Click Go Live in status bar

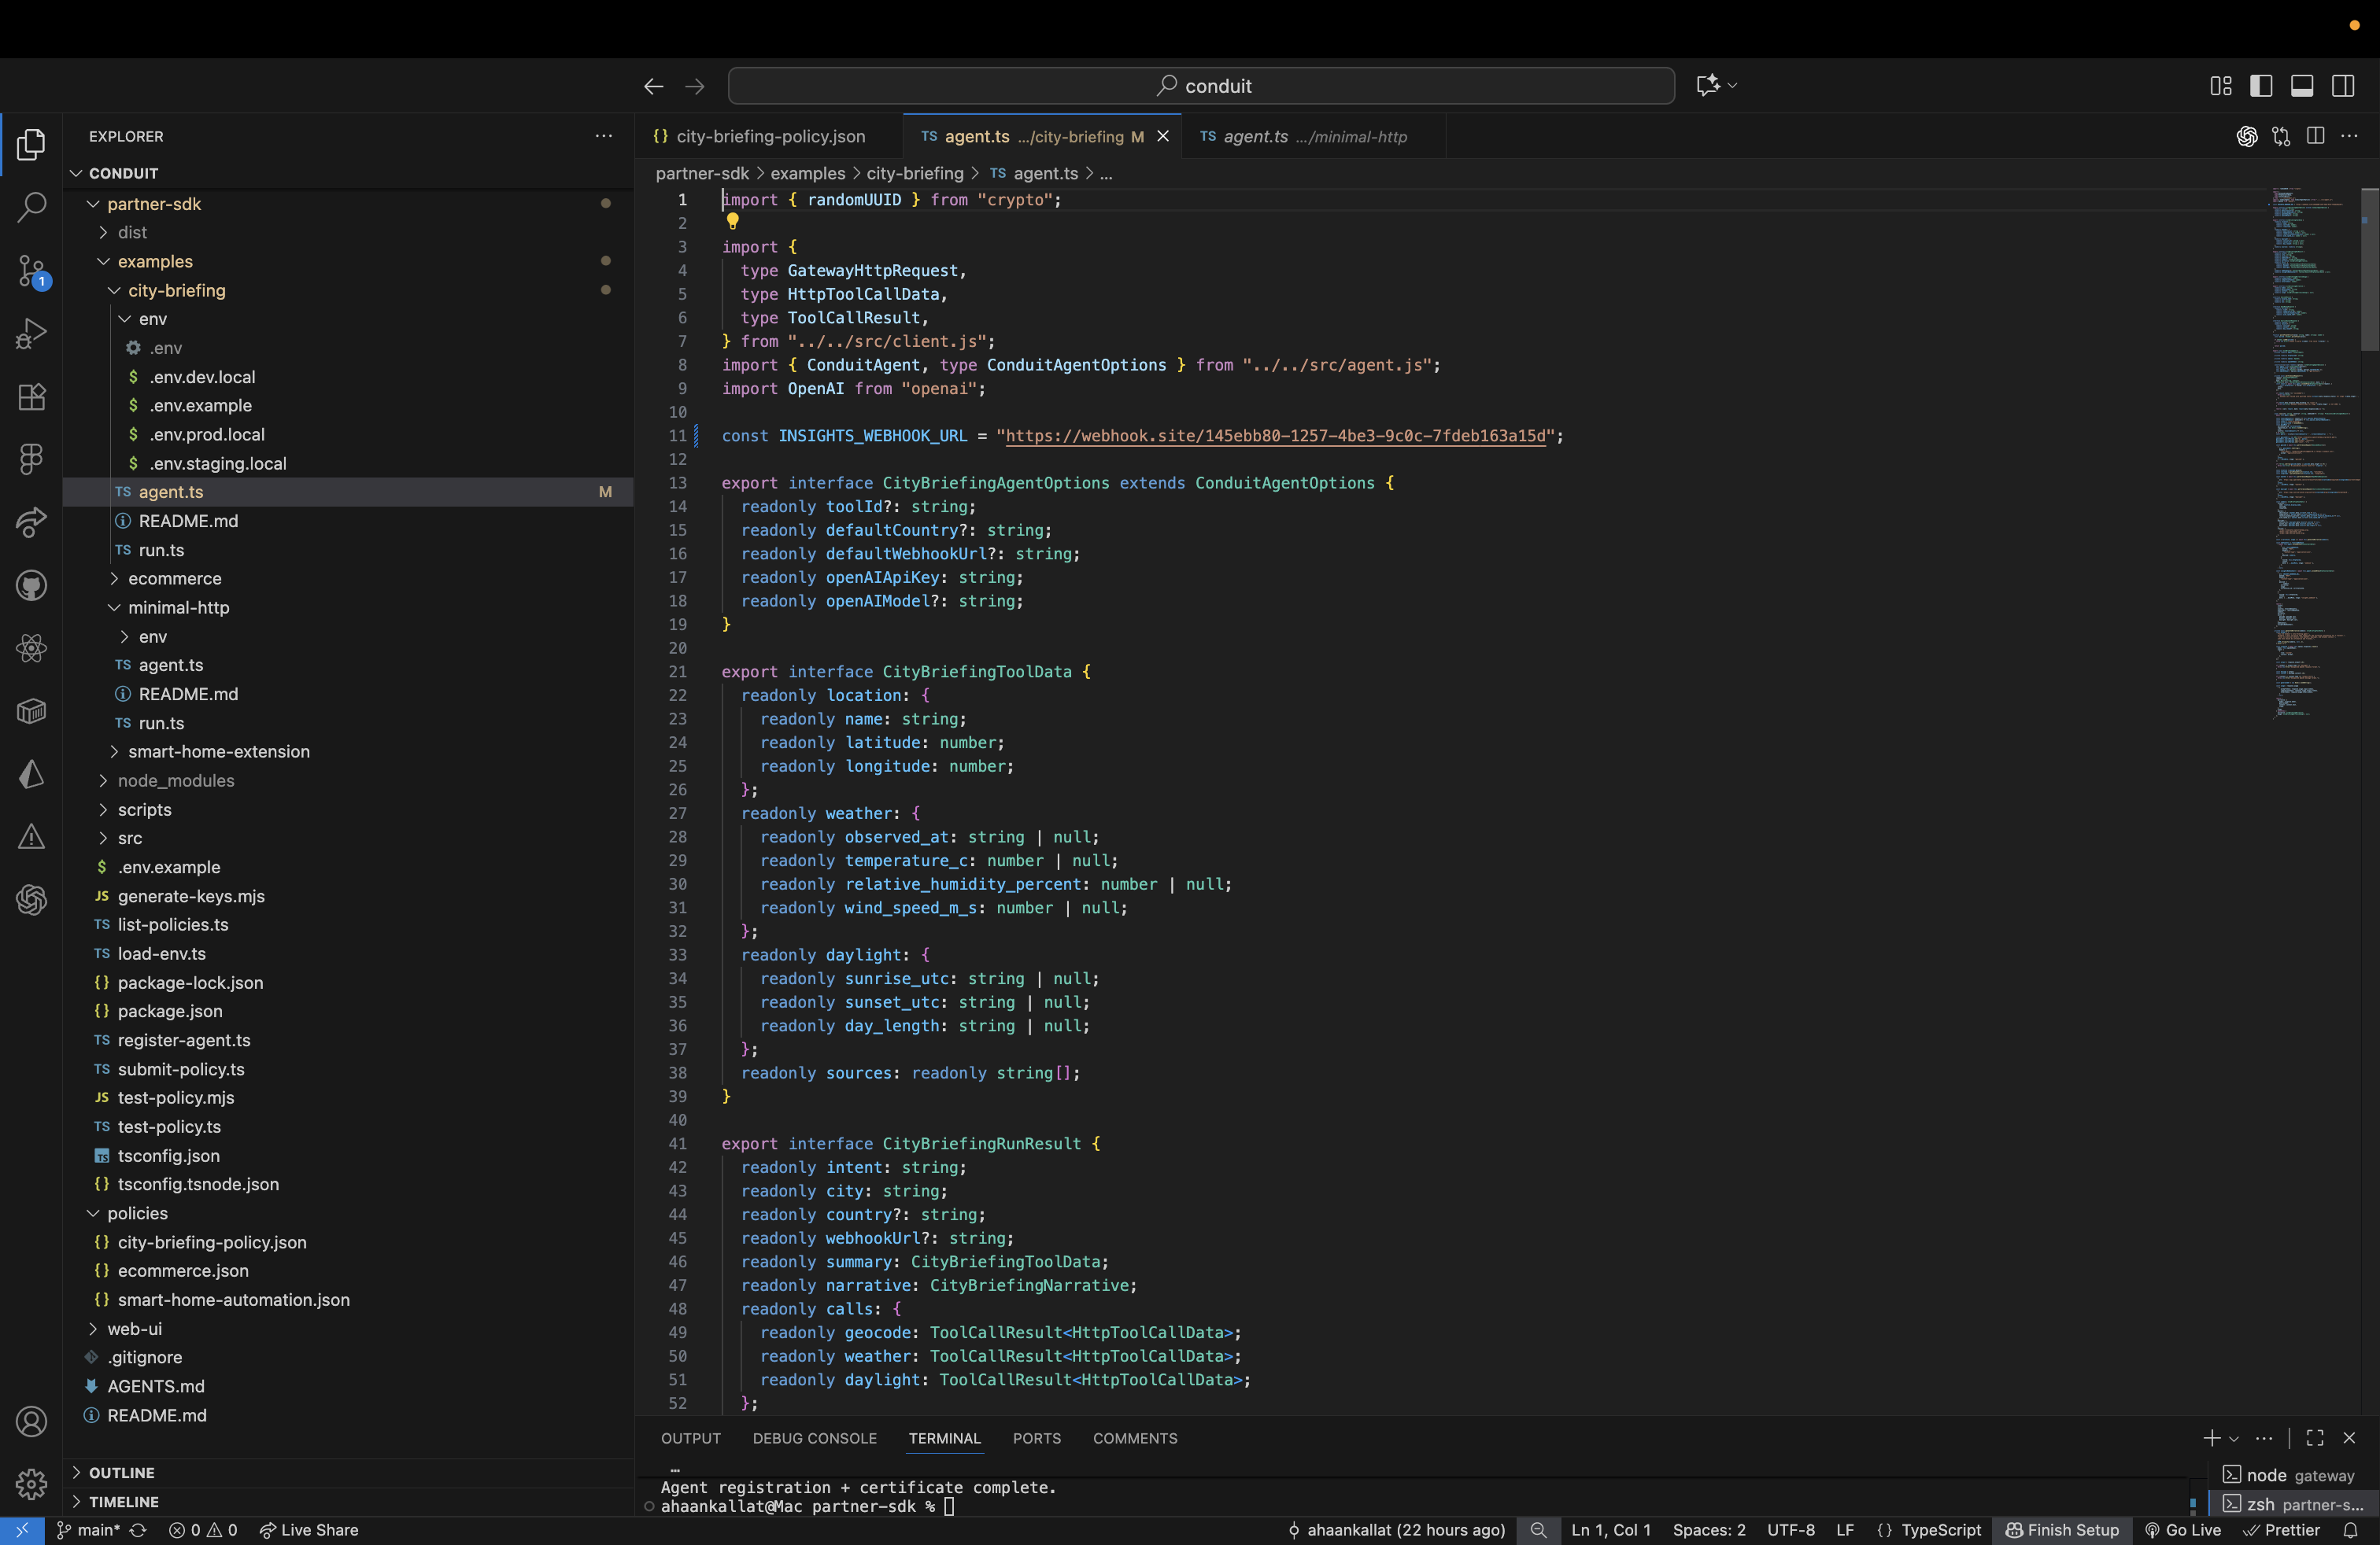[x=2183, y=1530]
